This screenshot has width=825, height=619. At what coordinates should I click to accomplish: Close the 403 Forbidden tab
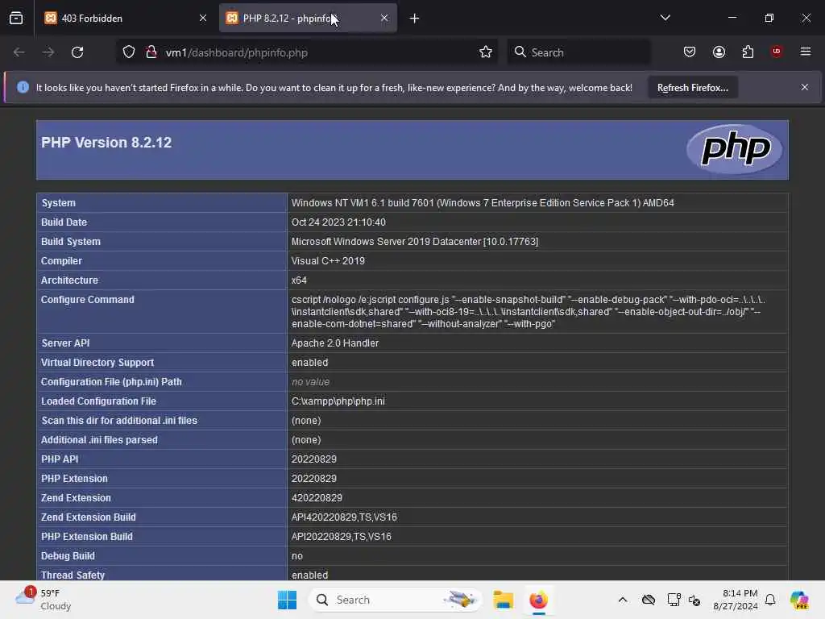[203, 18]
